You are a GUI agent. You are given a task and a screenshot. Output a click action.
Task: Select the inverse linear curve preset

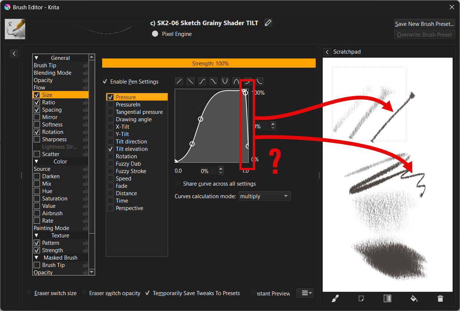(x=191, y=81)
